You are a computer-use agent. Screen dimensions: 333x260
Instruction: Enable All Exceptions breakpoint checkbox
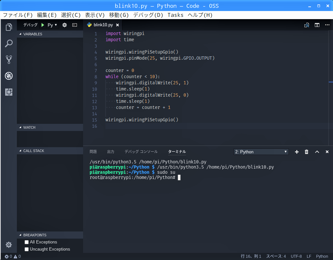(27, 242)
